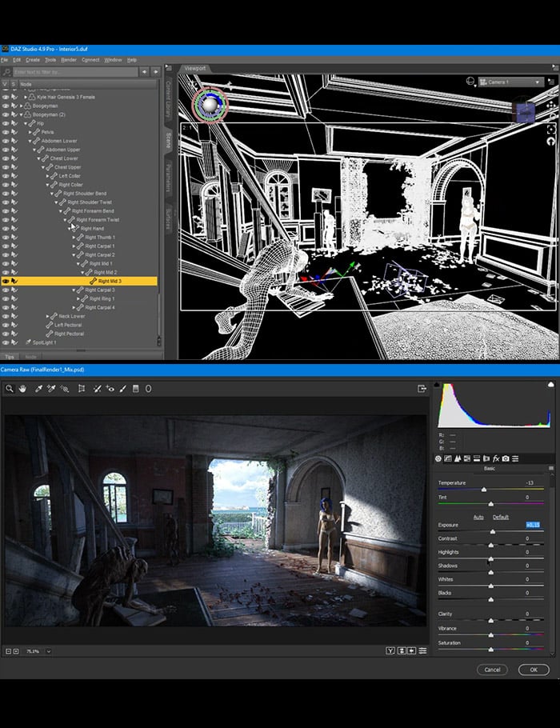Toggle visibility of the Hip bone
The image size is (560, 728).
click(x=6, y=123)
